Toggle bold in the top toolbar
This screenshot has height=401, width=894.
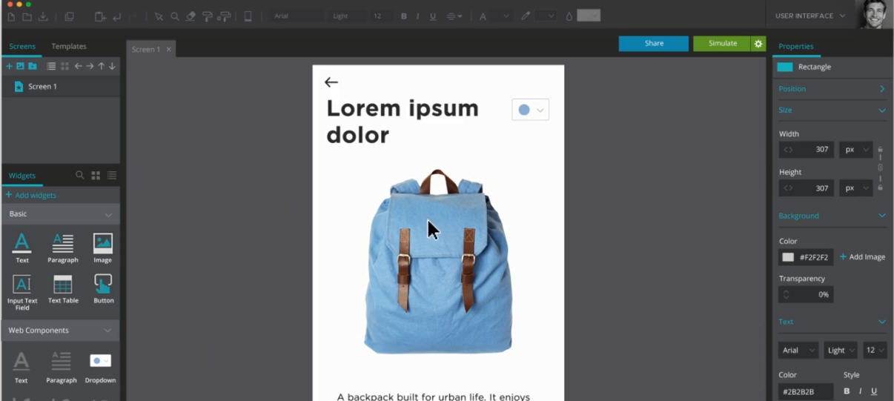click(404, 16)
